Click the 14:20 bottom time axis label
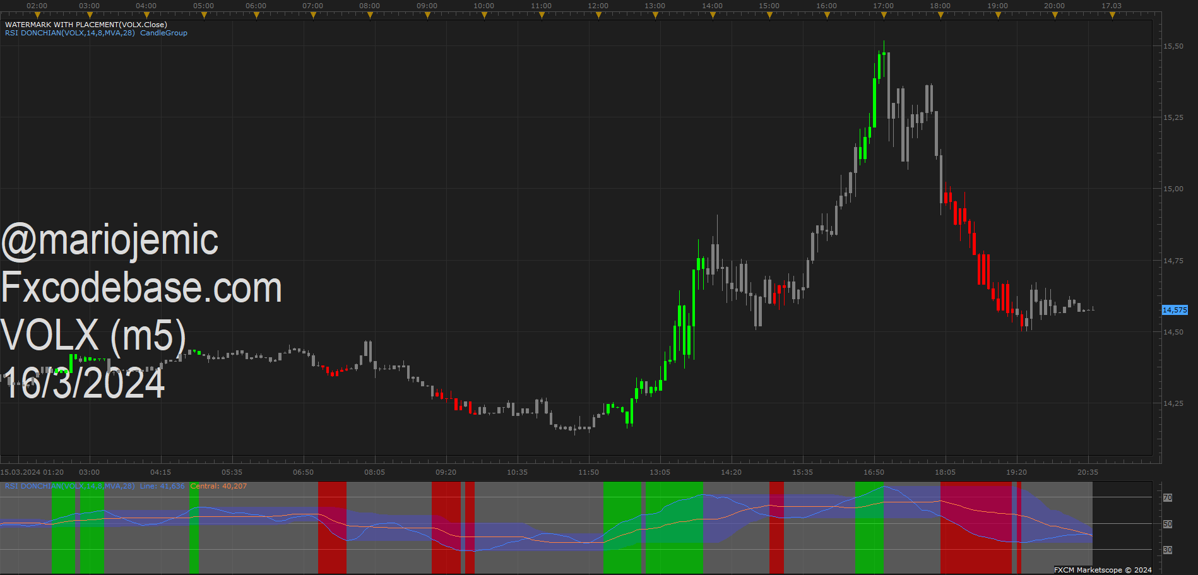The width and height of the screenshot is (1198, 575). click(x=732, y=472)
